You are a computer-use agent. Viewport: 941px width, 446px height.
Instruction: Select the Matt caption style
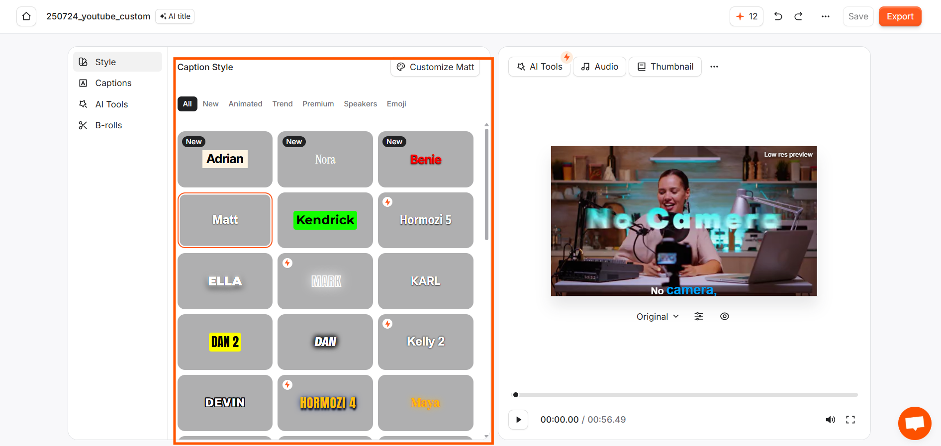tap(225, 220)
